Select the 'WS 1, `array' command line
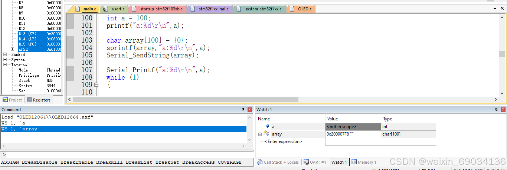The height and width of the screenshot is (170, 507). click(x=124, y=129)
